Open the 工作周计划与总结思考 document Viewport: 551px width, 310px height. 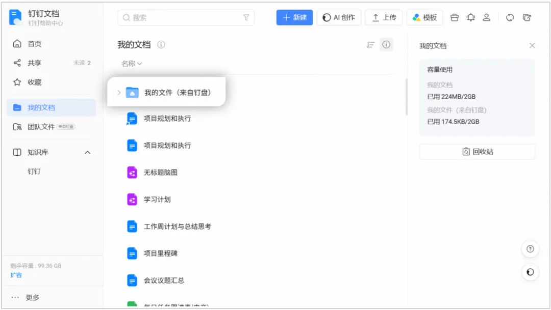point(178,227)
